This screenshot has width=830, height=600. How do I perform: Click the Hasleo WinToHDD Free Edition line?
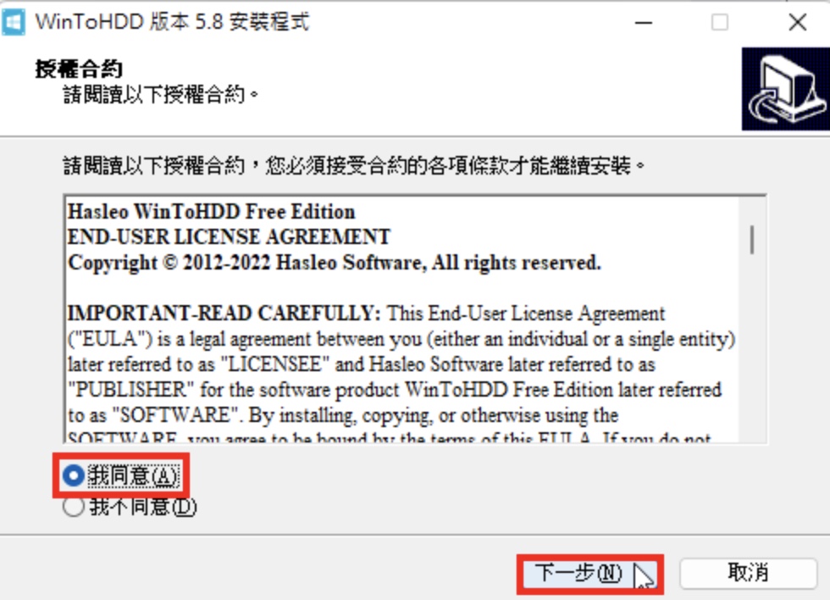tap(211, 212)
